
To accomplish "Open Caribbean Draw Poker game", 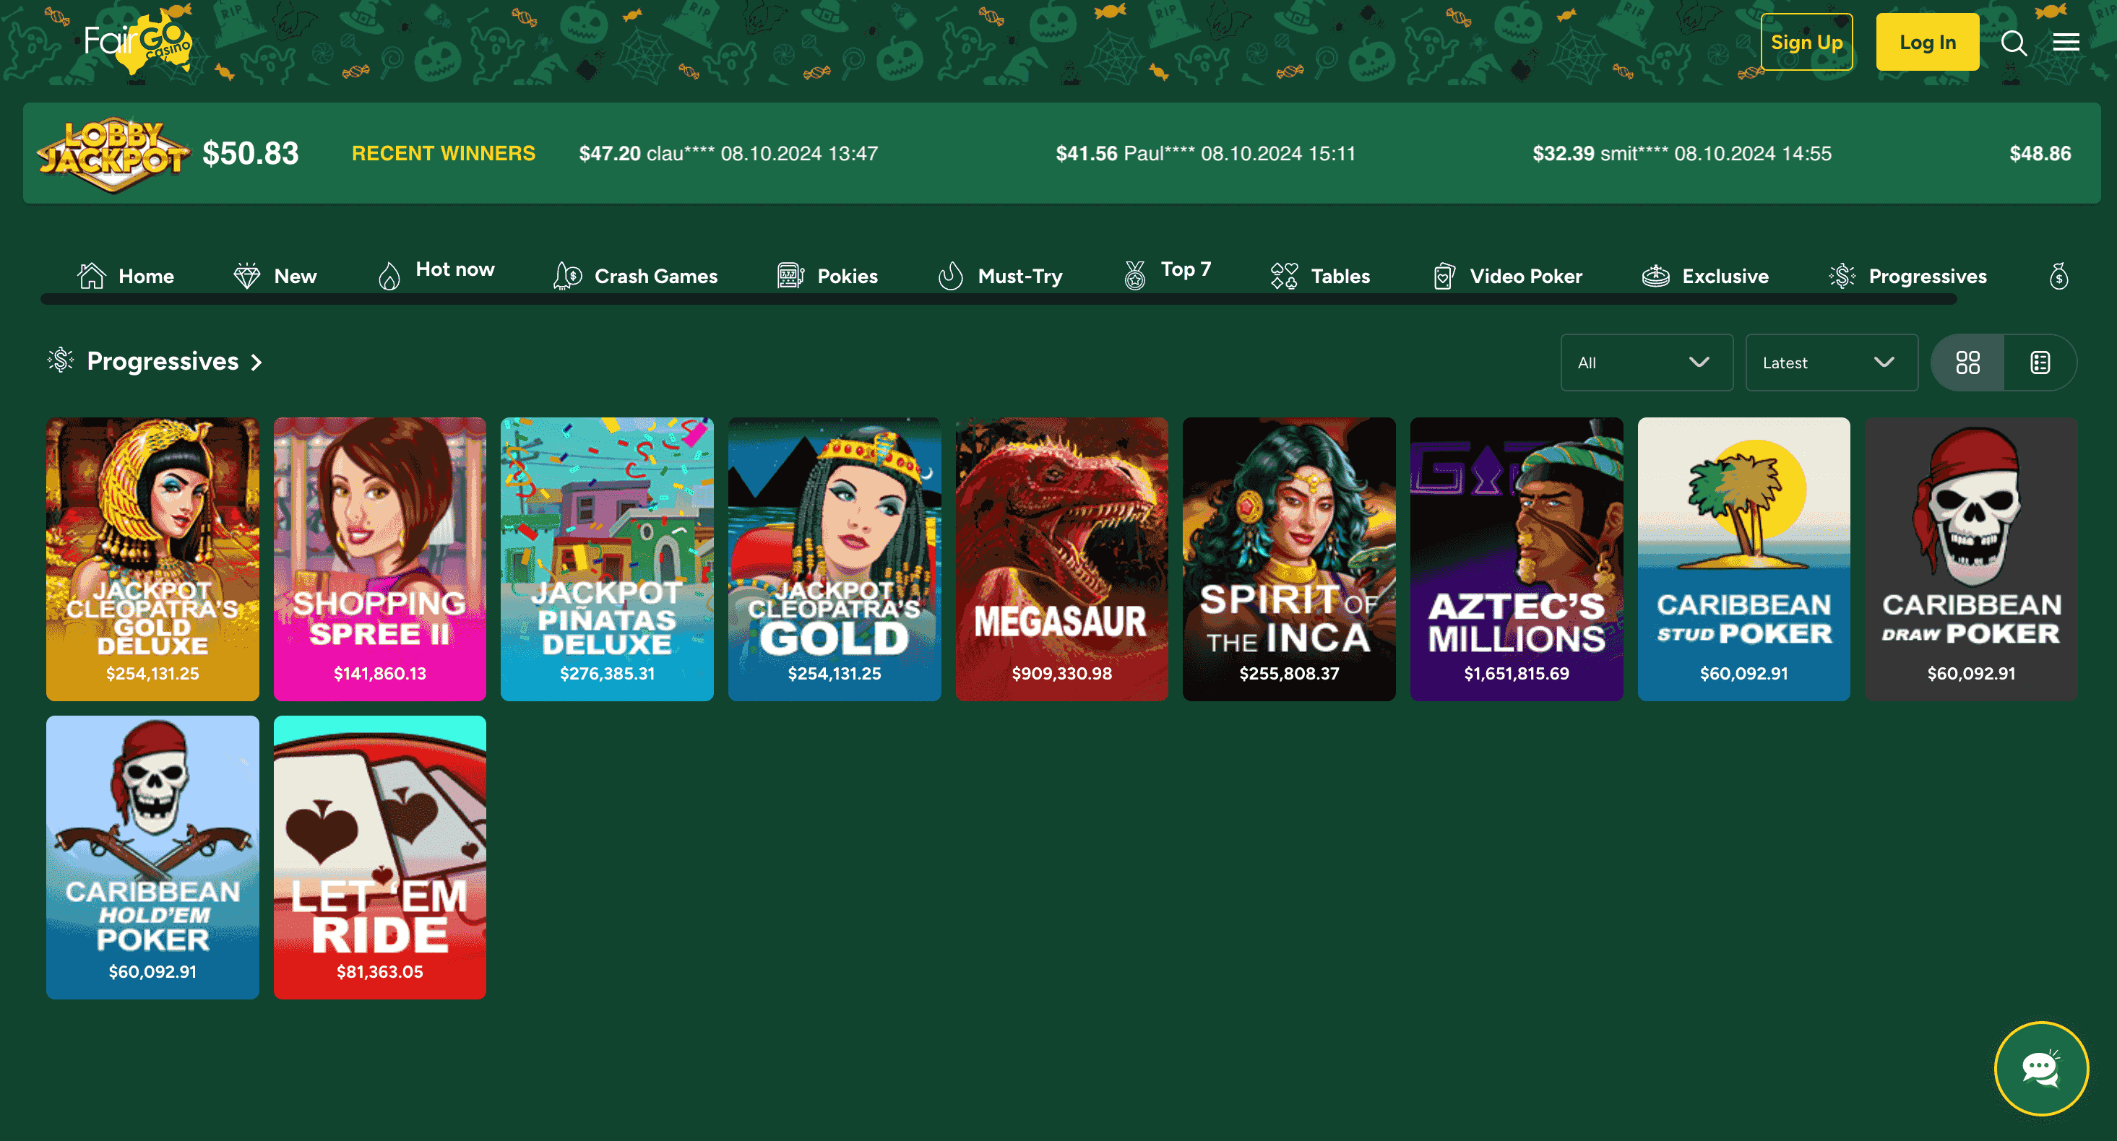I will point(1972,559).
